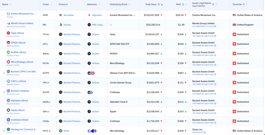Click the Tesla xStock logo icon
Viewport: 265px width, 135px height.
[8, 33]
